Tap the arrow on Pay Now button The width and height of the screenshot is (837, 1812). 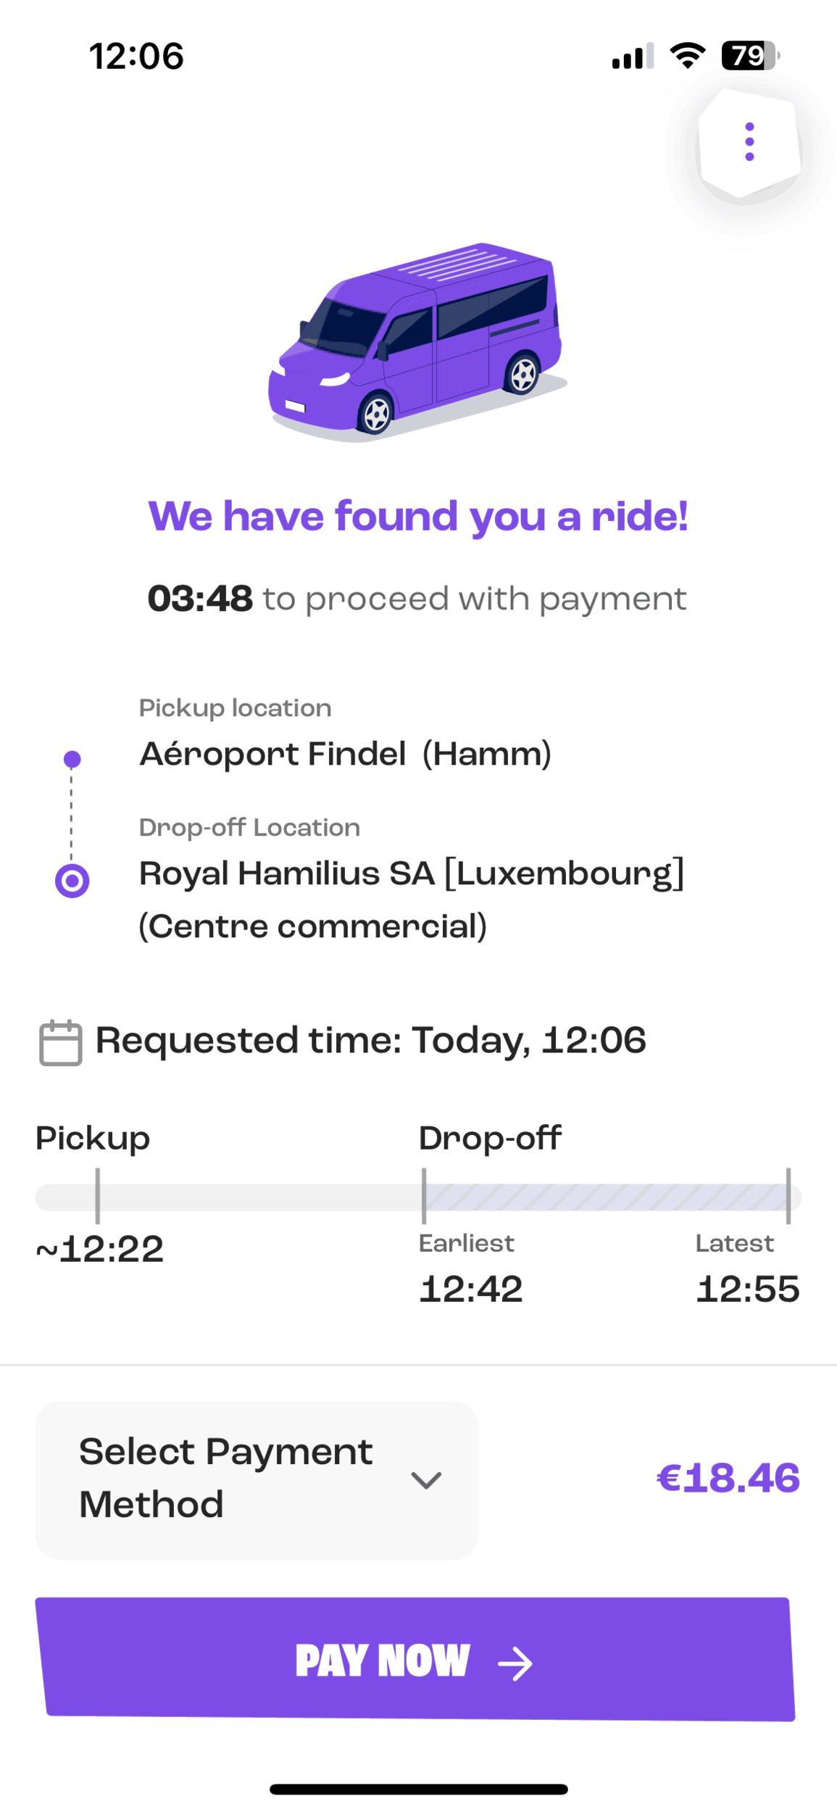point(515,1663)
